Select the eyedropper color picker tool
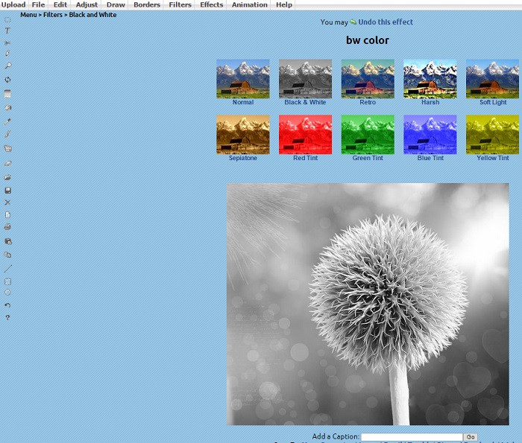This screenshot has width=522, height=443. [7, 121]
